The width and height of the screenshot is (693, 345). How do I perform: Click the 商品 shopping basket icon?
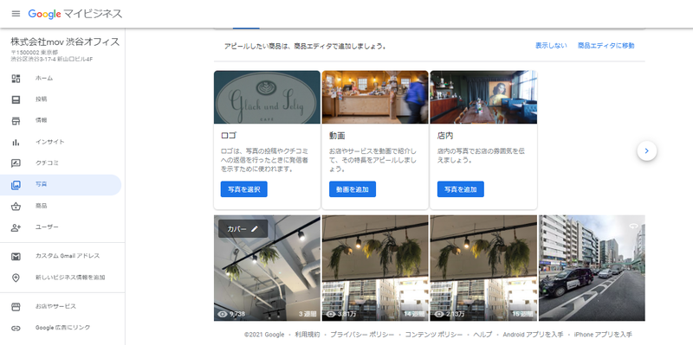[16, 206]
